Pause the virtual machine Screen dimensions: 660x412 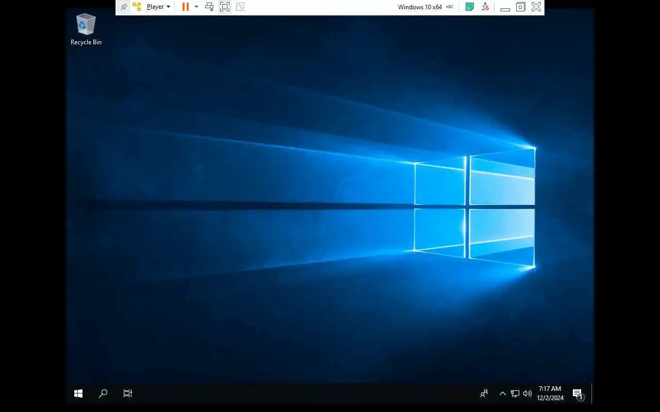coord(186,7)
